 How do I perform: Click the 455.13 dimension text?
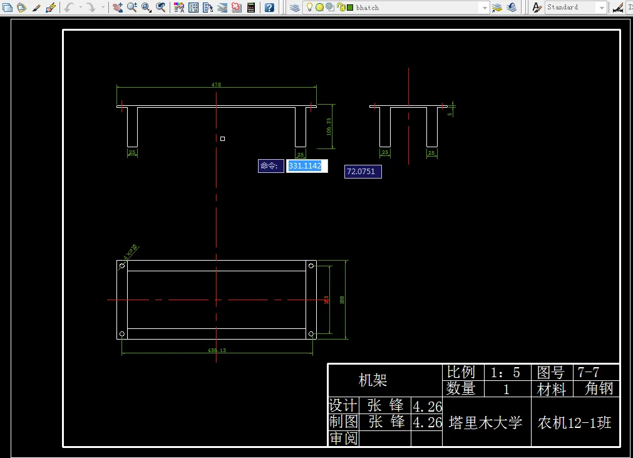(x=217, y=350)
